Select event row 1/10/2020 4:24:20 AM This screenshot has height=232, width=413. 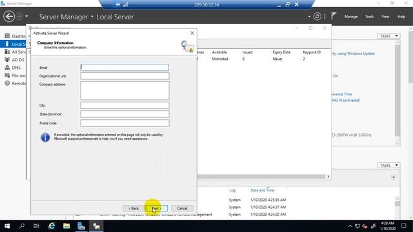pos(268,215)
